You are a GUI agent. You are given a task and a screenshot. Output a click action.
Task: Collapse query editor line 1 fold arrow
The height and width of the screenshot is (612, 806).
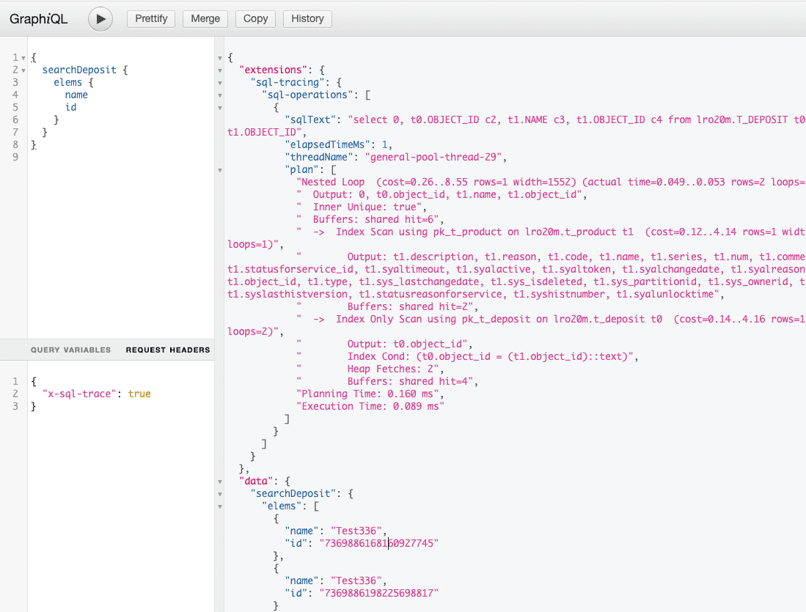click(23, 58)
